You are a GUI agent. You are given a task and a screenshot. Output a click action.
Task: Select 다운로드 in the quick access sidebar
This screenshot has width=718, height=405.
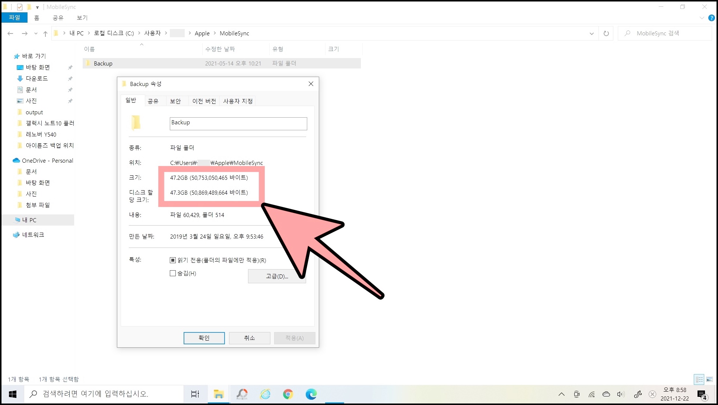tap(37, 79)
